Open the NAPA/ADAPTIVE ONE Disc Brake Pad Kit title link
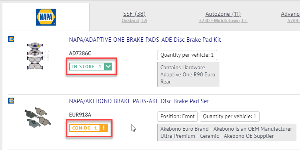The height and width of the screenshot is (150, 300). 145,40
